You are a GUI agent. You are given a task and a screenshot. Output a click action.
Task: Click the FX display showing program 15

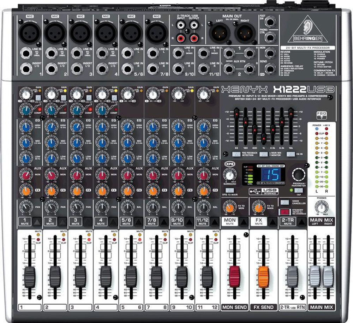tap(271, 174)
